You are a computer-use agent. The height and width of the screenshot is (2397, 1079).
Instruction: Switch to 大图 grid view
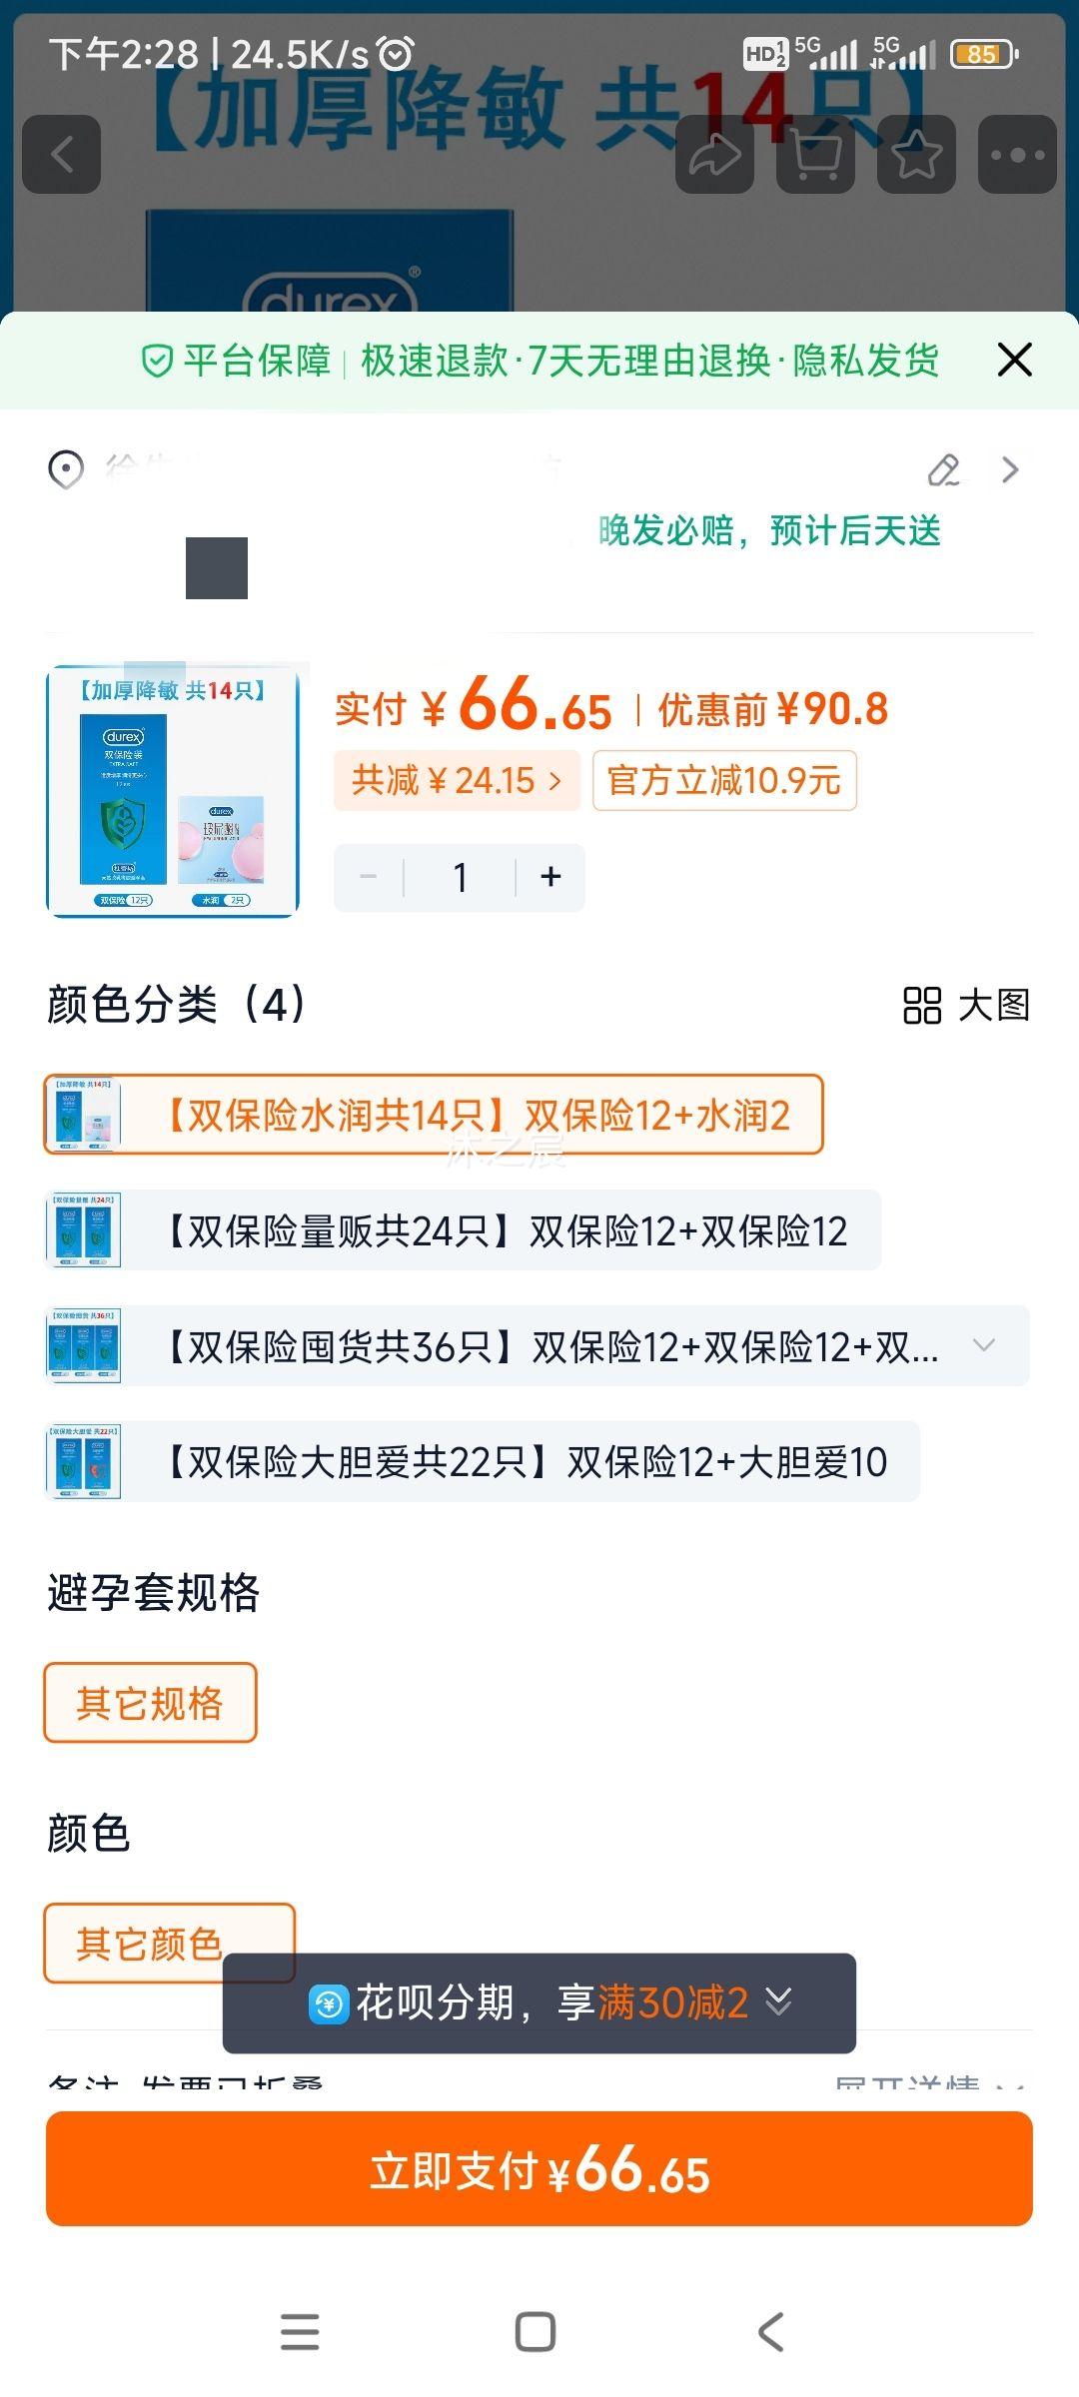tap(966, 1005)
